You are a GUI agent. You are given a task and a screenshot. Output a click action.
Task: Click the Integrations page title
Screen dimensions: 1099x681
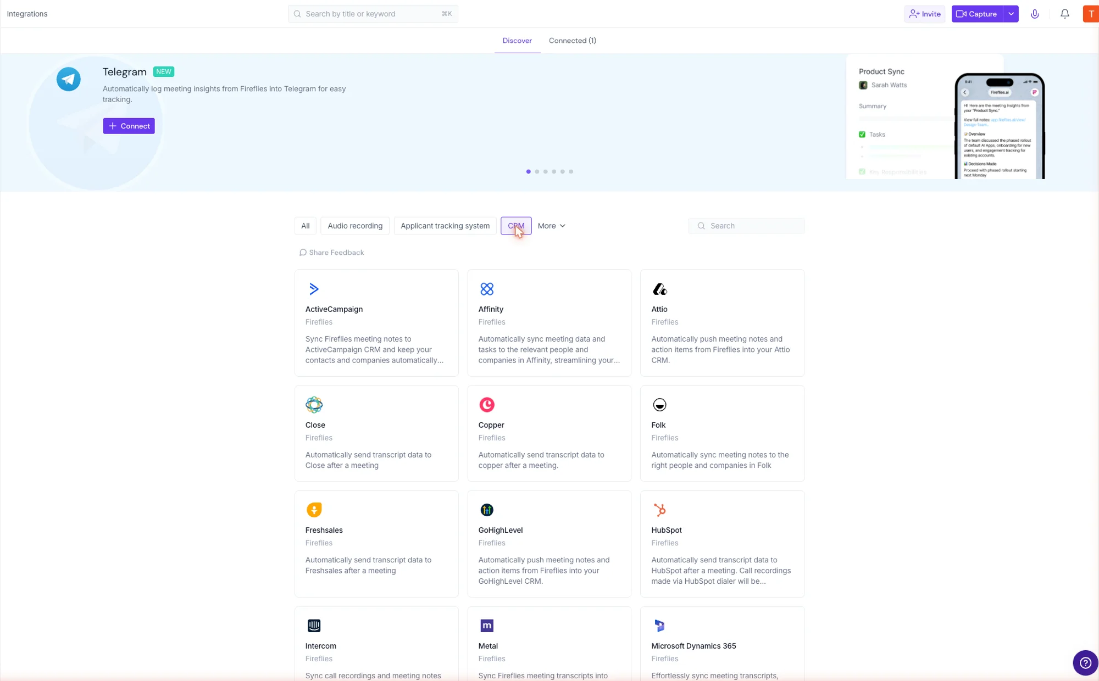(x=27, y=14)
